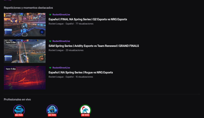The image size is (204, 118).
Task: Open the G2 Esports vs NRG Esports video thumbnail
Action: coord(25,24)
